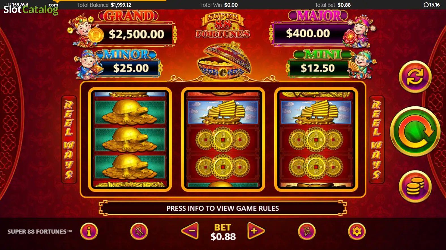446x250 pixels.
Task: Open bet options with the coin stack icon
Action: [x=415, y=186]
